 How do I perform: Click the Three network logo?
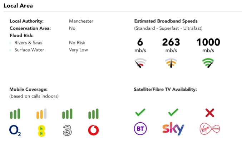(x=67, y=130)
